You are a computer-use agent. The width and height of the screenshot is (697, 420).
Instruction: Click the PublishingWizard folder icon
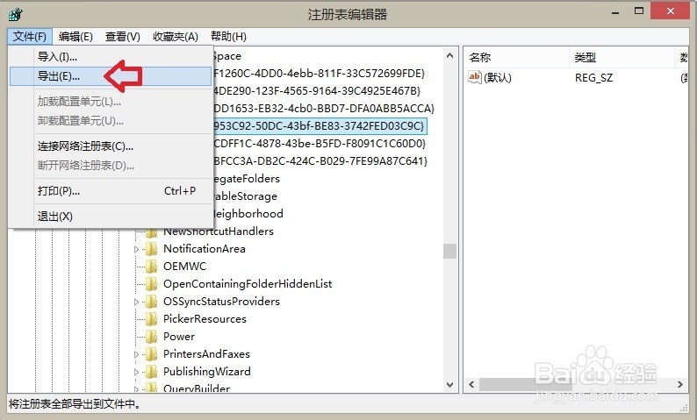point(152,372)
